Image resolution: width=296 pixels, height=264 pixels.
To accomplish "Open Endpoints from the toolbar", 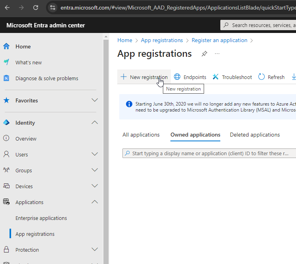I will pos(190,77).
